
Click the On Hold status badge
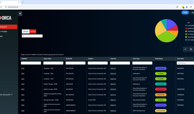(x=161, y=84)
